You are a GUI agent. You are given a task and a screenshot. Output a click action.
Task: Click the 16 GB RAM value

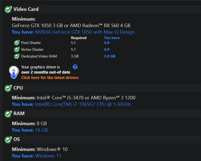[41, 130]
